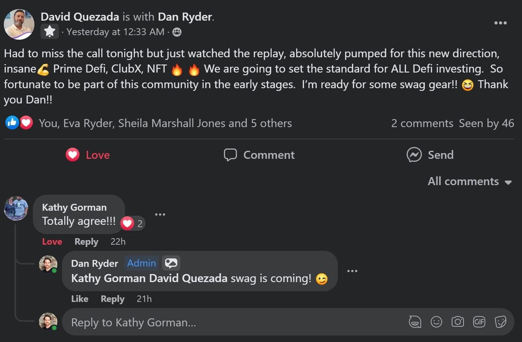The image size is (522, 342).
Task: Toggle Love reaction on the post
Action: click(88, 155)
